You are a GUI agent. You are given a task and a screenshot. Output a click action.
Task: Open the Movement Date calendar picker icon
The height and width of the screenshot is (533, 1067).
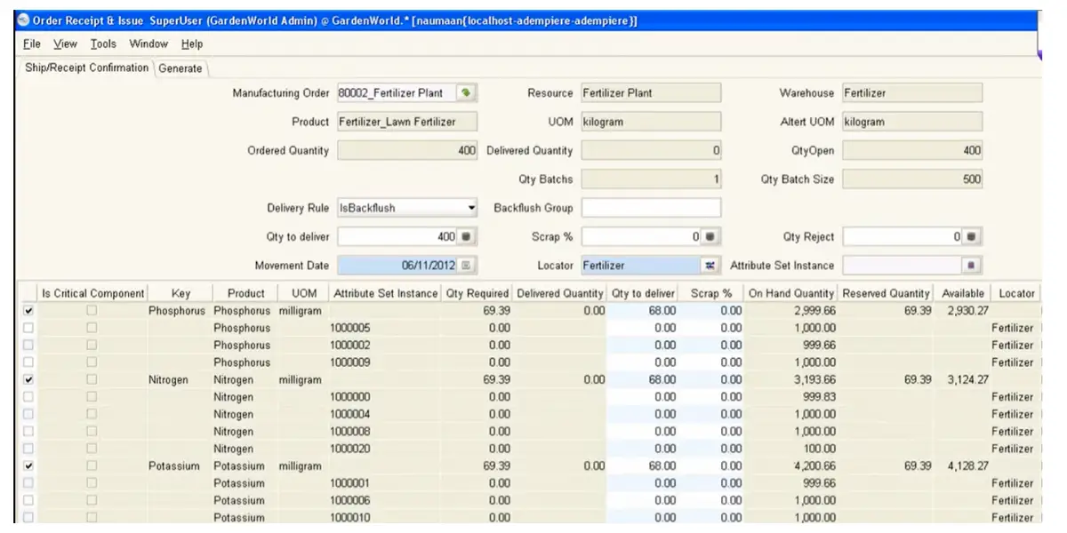[467, 266]
